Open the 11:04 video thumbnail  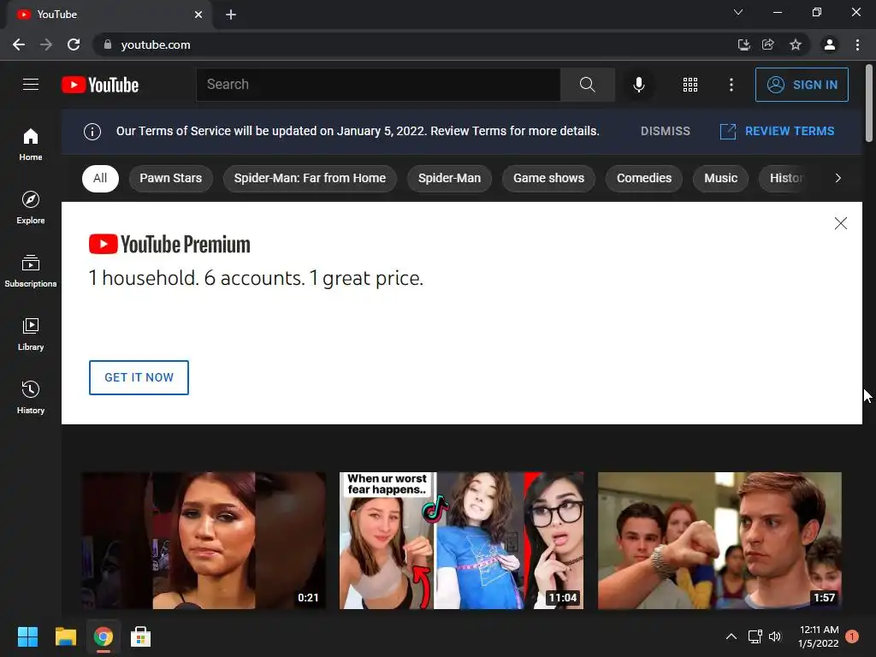(x=461, y=541)
